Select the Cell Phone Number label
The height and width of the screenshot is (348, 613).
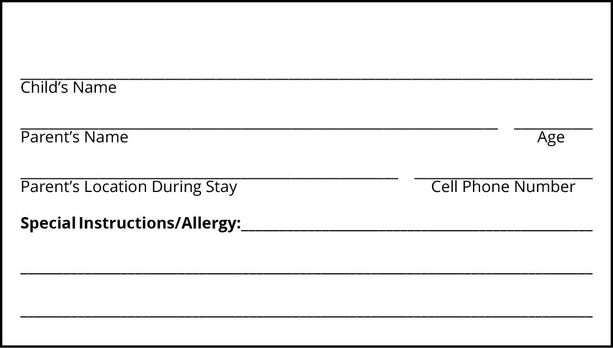[503, 187]
